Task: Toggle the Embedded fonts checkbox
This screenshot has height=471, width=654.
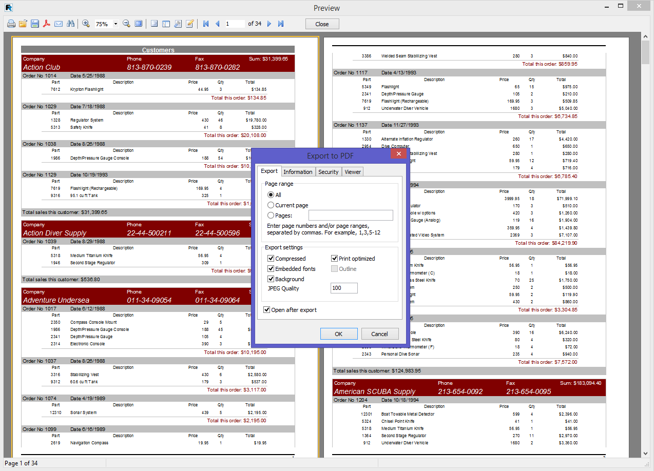Action: coord(271,269)
